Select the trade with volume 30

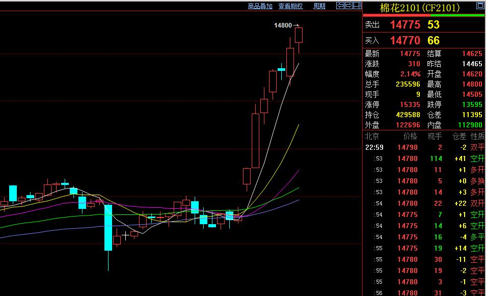point(425,259)
